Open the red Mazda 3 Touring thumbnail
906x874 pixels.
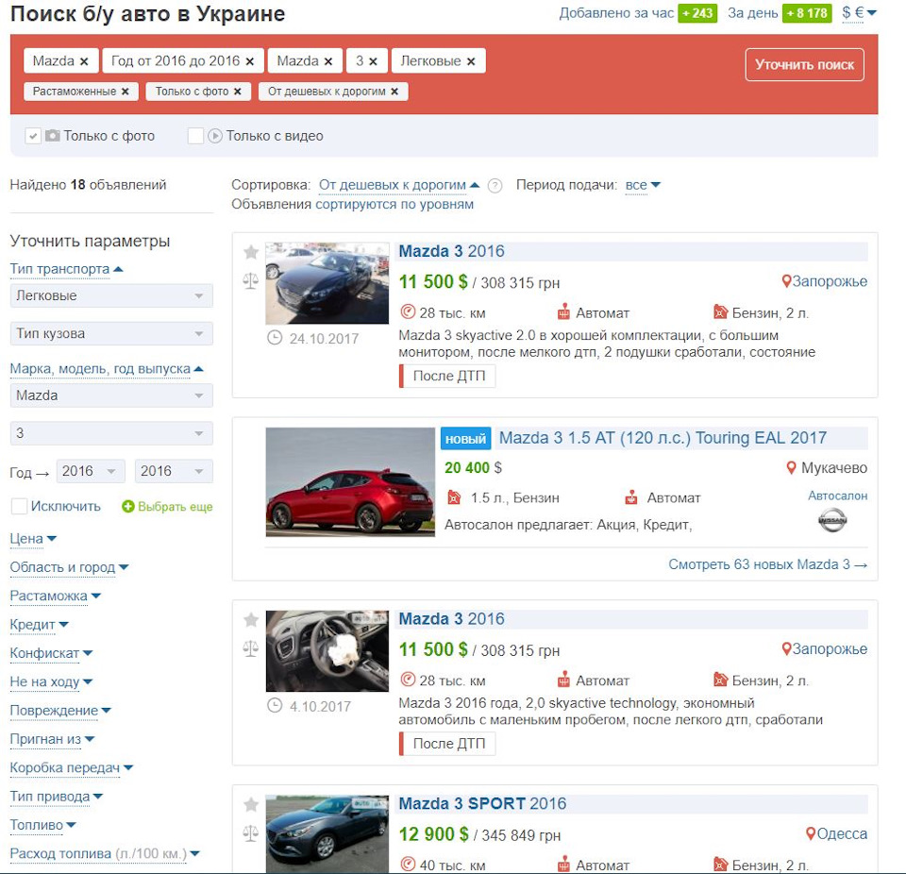pos(350,482)
